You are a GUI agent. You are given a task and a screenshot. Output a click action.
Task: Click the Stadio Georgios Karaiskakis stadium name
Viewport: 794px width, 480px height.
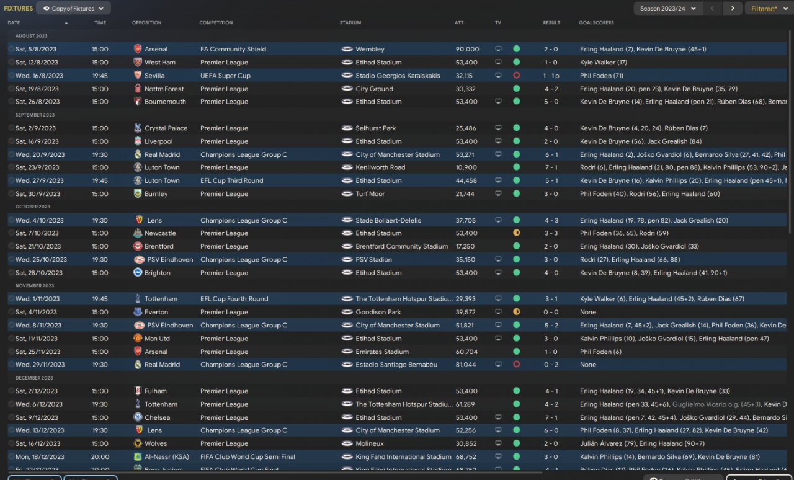point(398,75)
